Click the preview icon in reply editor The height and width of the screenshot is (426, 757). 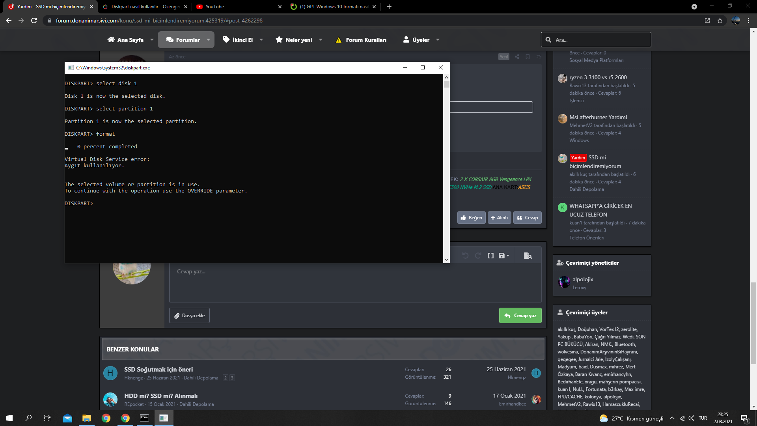528,256
